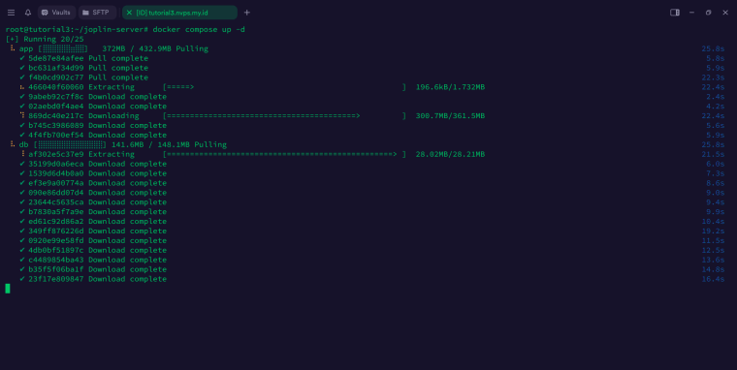Click the 869dc40e217c downloading progress bar
The image size is (737, 370).
coord(284,116)
